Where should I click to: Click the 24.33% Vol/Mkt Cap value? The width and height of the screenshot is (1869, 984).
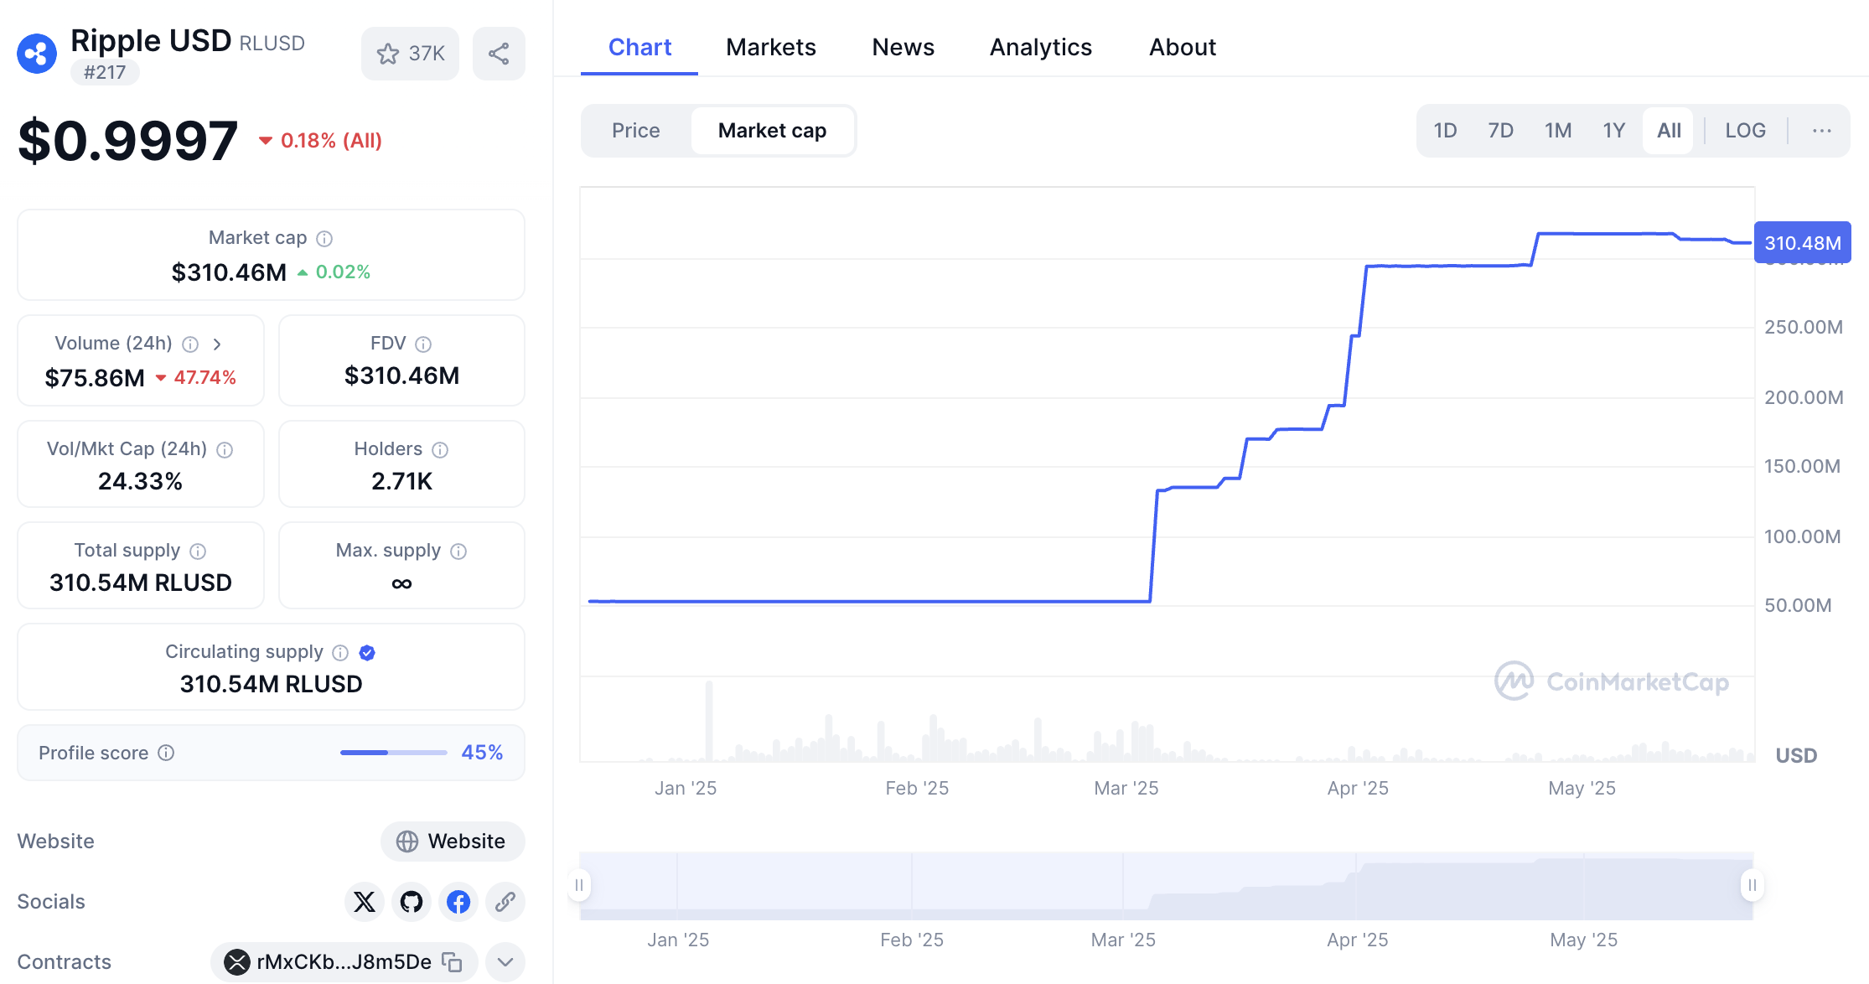pyautogui.click(x=140, y=481)
